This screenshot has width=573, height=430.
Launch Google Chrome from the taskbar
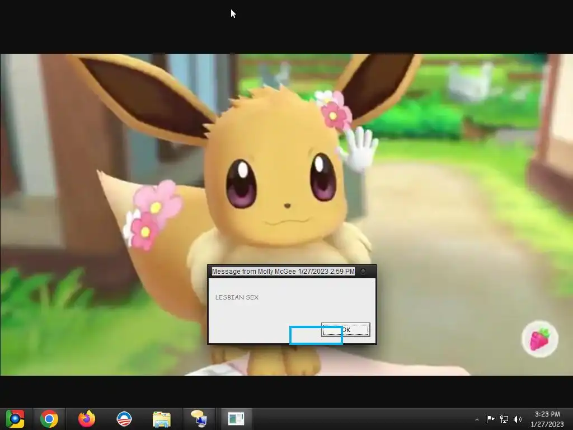point(49,419)
